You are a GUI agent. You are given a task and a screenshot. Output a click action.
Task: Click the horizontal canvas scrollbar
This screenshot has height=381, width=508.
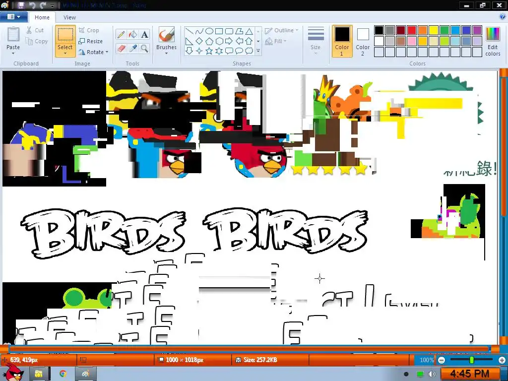pos(250,349)
